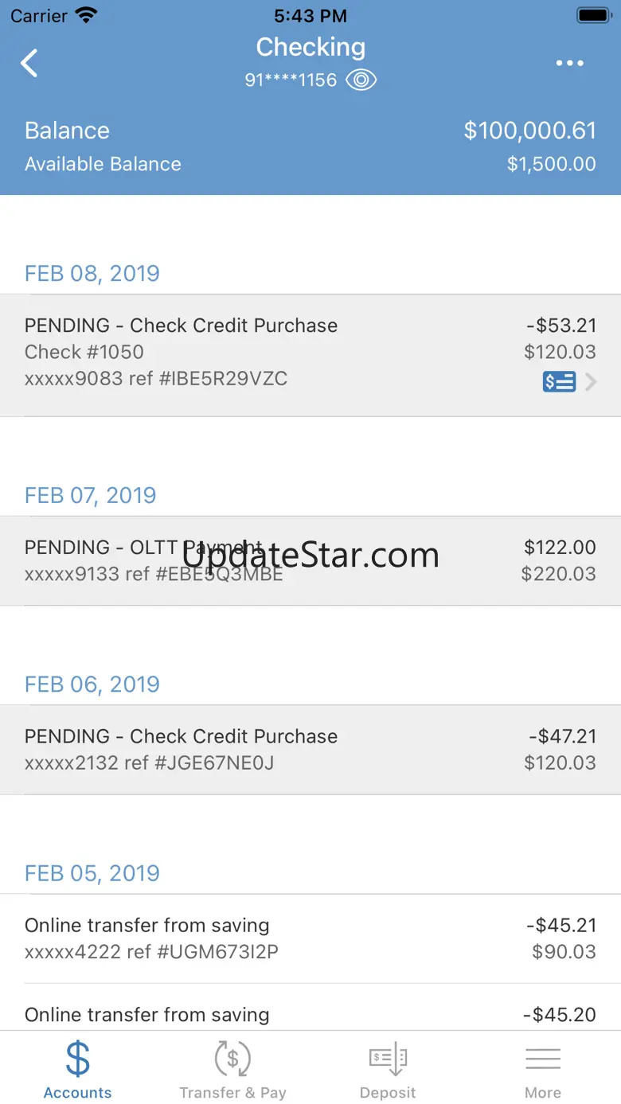View check image icon for Check #1050

(559, 382)
